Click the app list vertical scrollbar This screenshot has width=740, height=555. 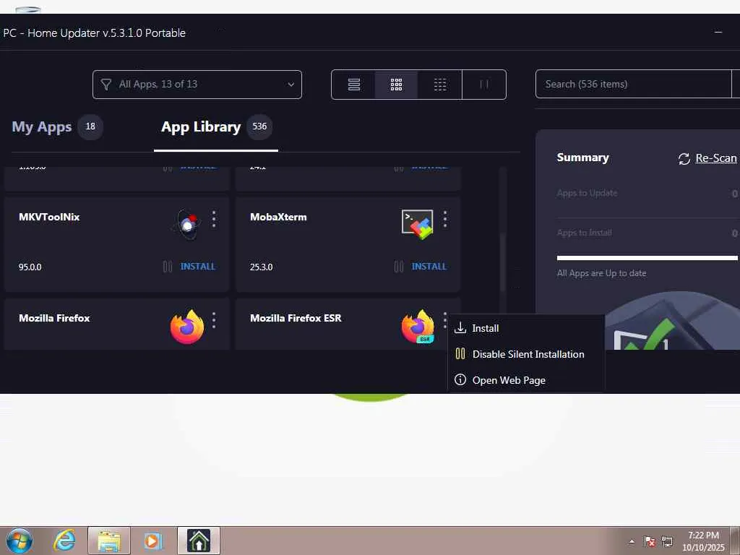tap(503, 262)
